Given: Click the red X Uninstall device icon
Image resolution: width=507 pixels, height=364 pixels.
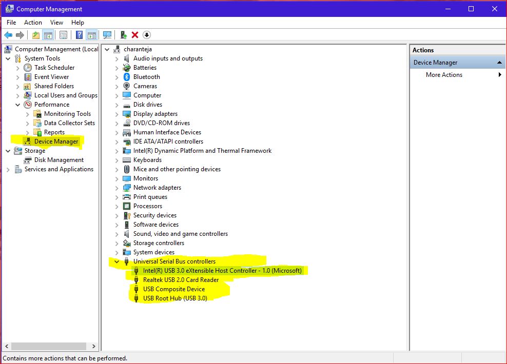Looking at the screenshot, I should [x=135, y=35].
